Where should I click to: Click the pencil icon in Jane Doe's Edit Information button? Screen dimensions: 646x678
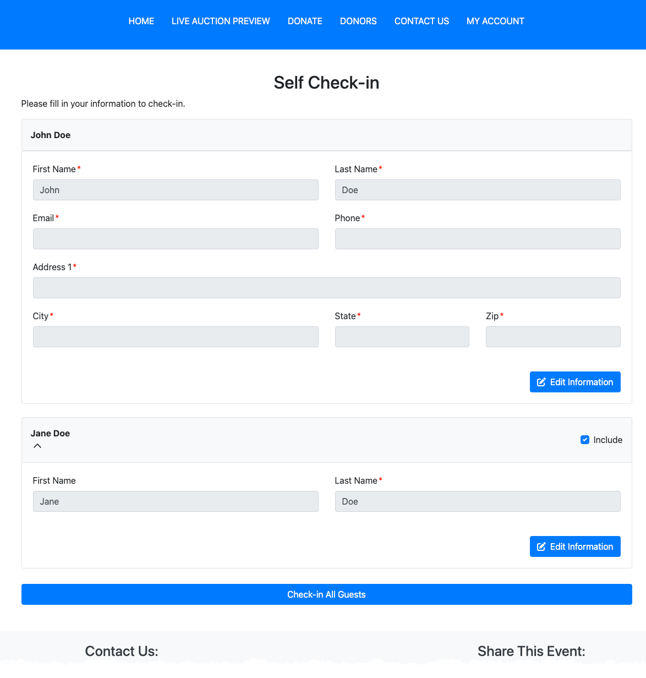[x=541, y=546]
